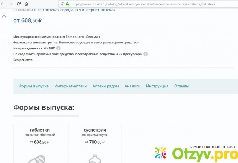Viewport: 238px width, 163px height.
Task: Click help icon next to ЖНВЛП
Action: pos(59,48)
